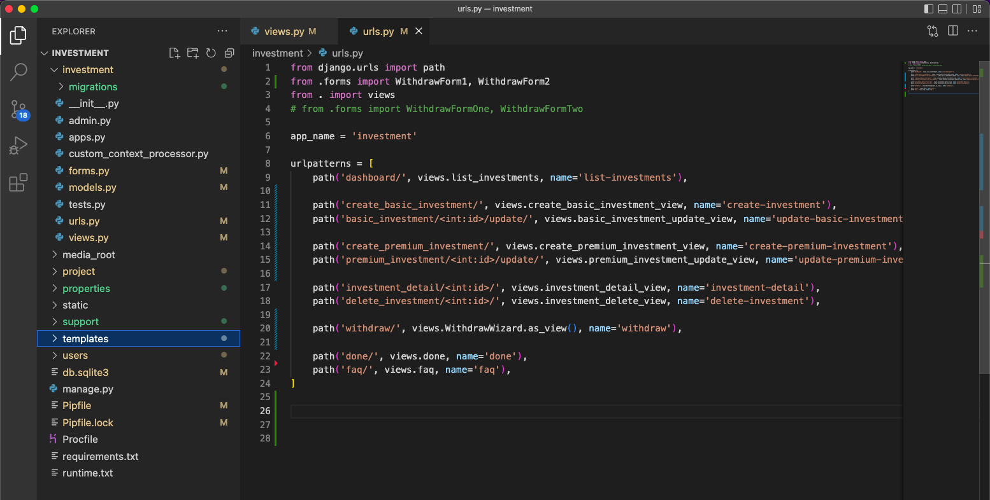Open the Search view in activity bar

click(18, 72)
